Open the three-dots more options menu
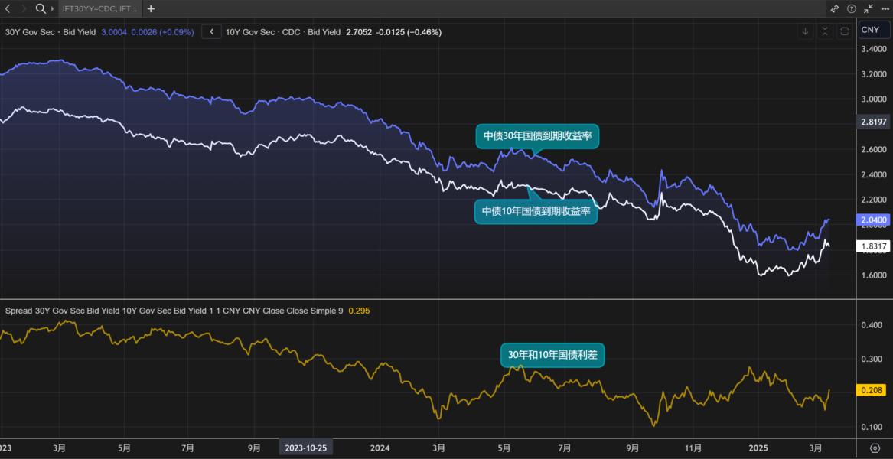This screenshot has width=893, height=459. pos(885,8)
